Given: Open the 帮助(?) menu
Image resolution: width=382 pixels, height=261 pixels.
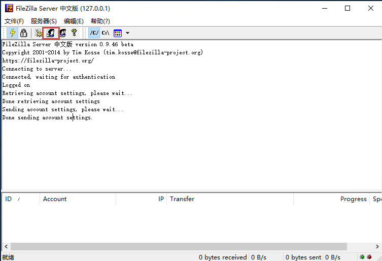Looking at the screenshot, I should pyautogui.click(x=100, y=21).
